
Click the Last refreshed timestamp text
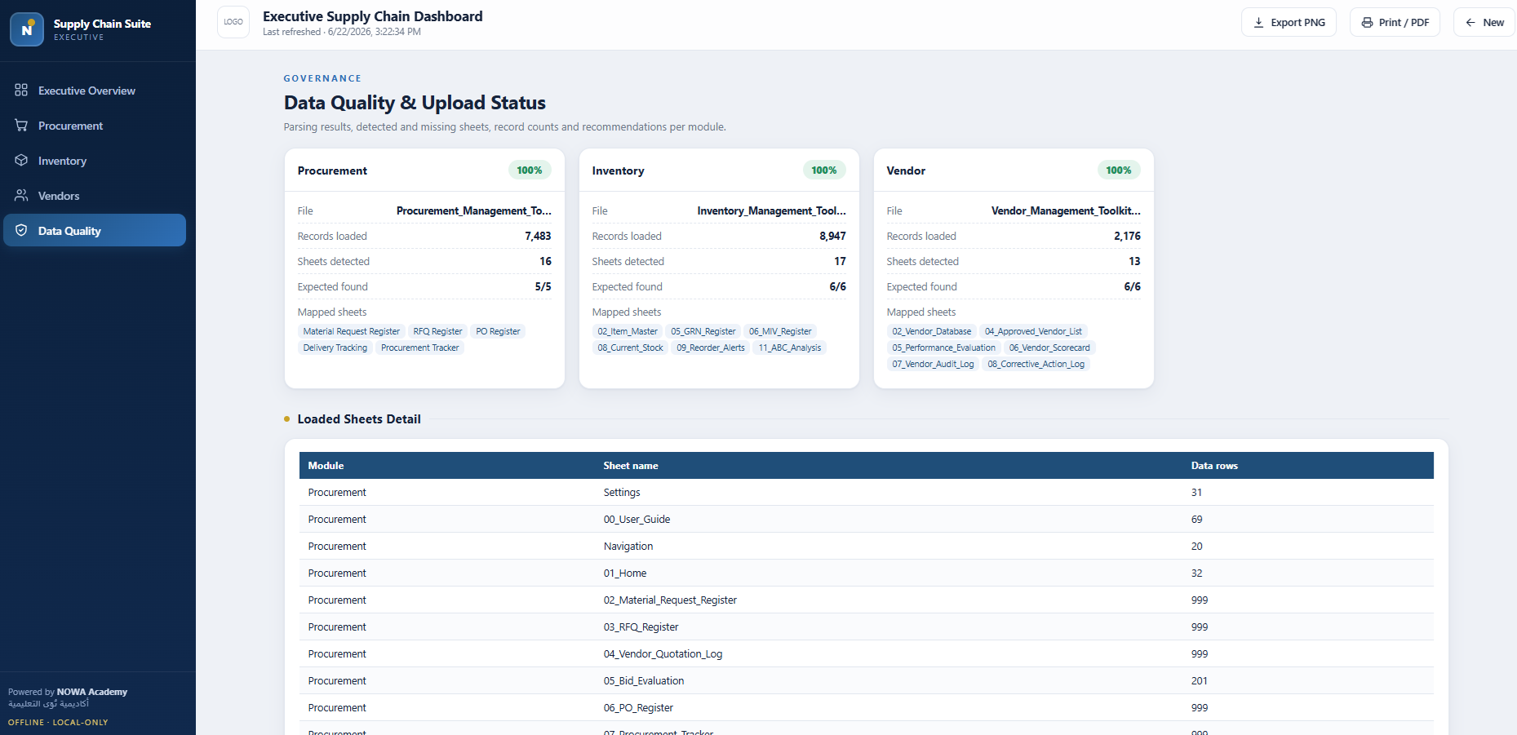coord(342,32)
